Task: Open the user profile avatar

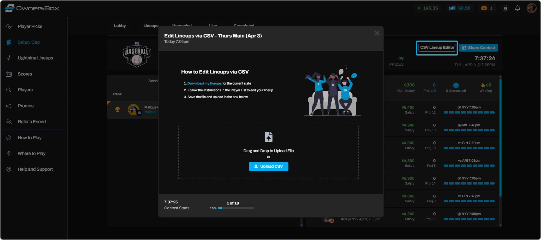Action: click(x=531, y=8)
